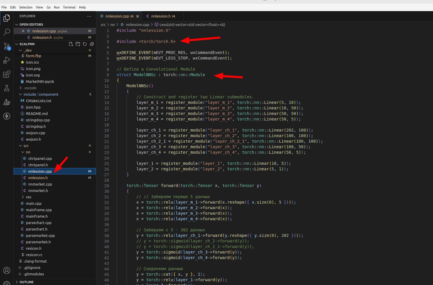This screenshot has height=285, width=433.
Task: Open main.cpp from the file tree
Action: 34,203
